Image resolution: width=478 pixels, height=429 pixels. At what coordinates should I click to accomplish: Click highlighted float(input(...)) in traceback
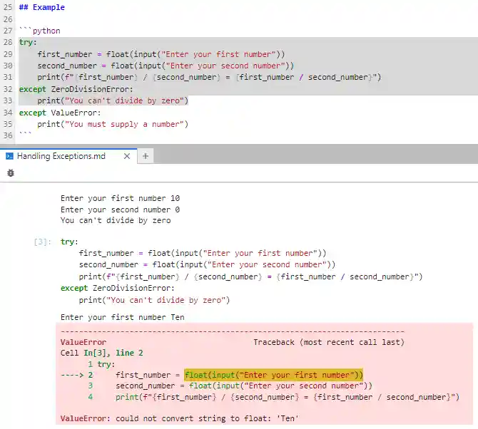(x=274, y=375)
